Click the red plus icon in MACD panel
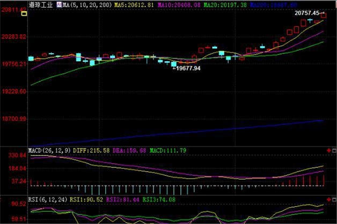The height and width of the screenshot is (224, 337). 329,151
